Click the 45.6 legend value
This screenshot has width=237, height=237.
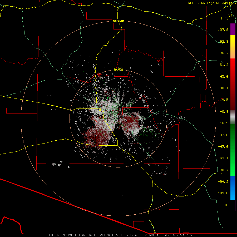point(224,76)
